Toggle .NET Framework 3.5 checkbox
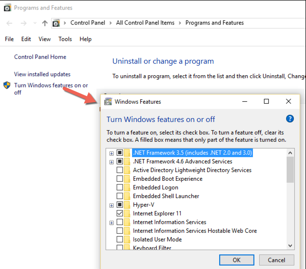This screenshot has width=306, height=269. pyautogui.click(x=120, y=152)
